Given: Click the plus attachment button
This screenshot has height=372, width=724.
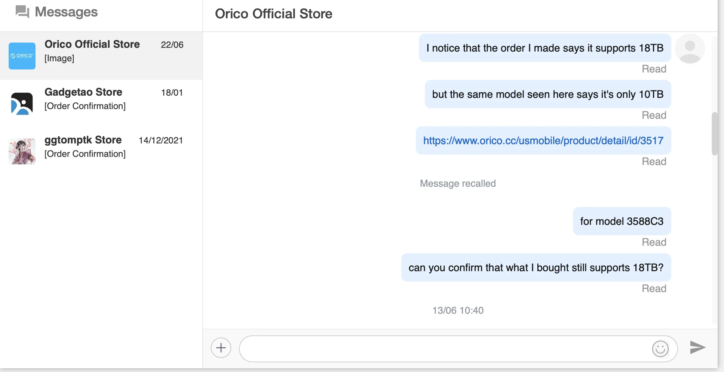Looking at the screenshot, I should pos(221,348).
